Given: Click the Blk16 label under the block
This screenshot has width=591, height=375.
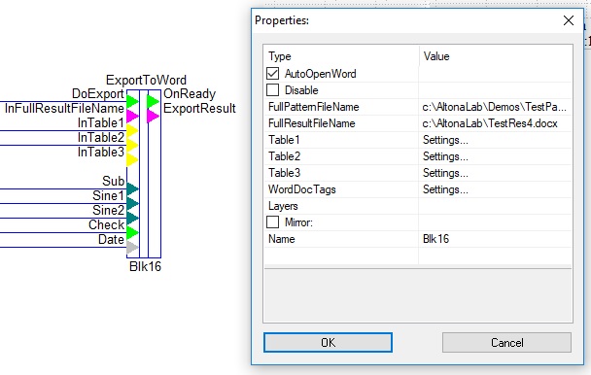Looking at the screenshot, I should (145, 266).
